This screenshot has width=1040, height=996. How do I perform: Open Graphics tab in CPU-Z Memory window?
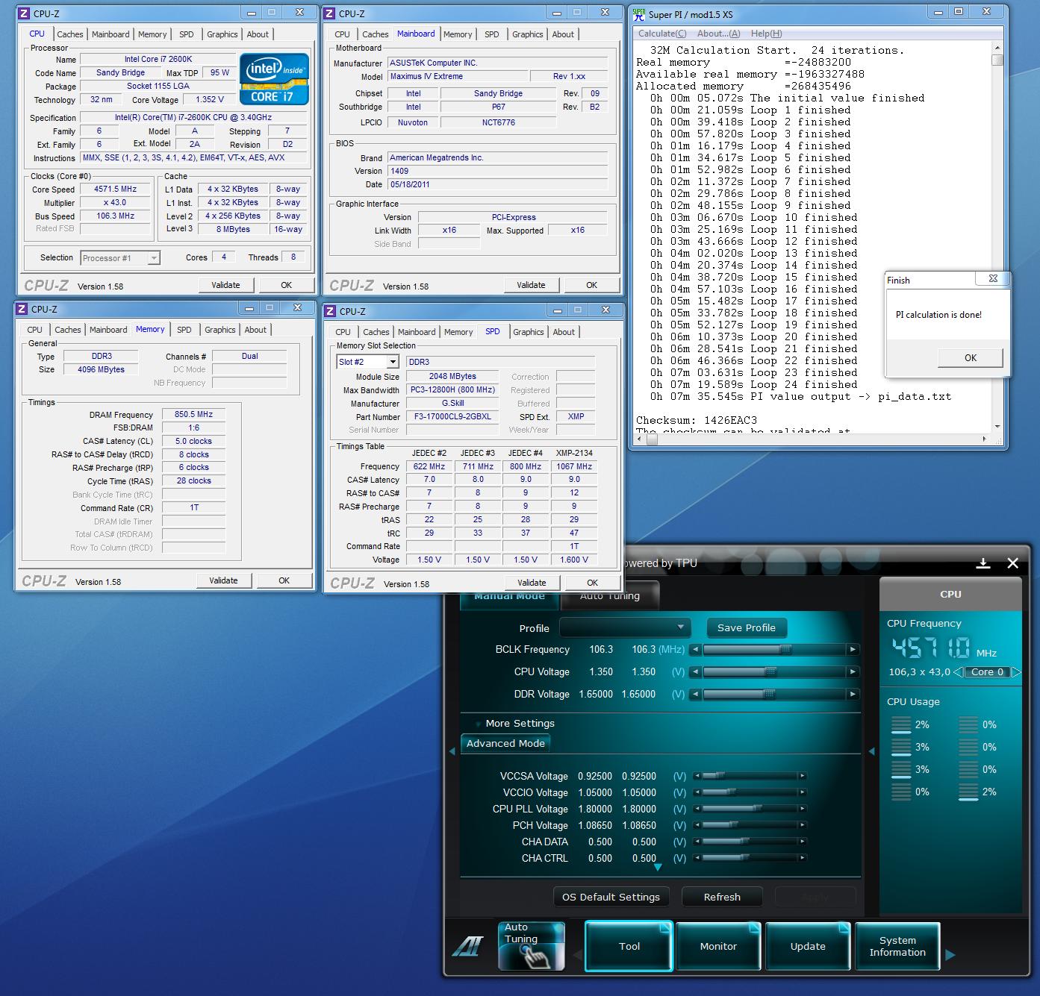point(220,330)
